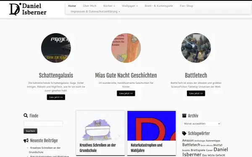Select the Brettspiele tag

(x=198, y=150)
